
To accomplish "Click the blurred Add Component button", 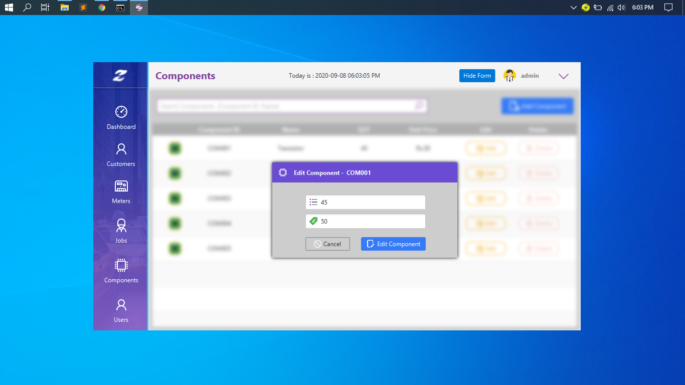I will click(x=537, y=106).
